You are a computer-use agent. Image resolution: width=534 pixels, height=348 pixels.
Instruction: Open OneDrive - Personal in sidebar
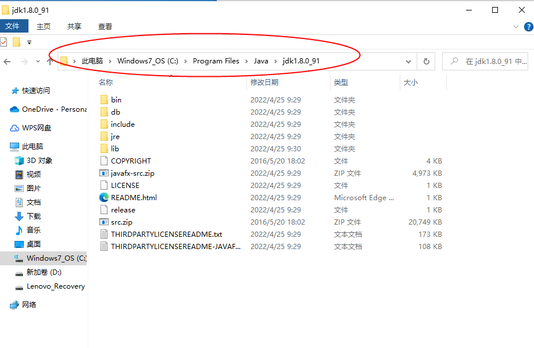coord(48,109)
